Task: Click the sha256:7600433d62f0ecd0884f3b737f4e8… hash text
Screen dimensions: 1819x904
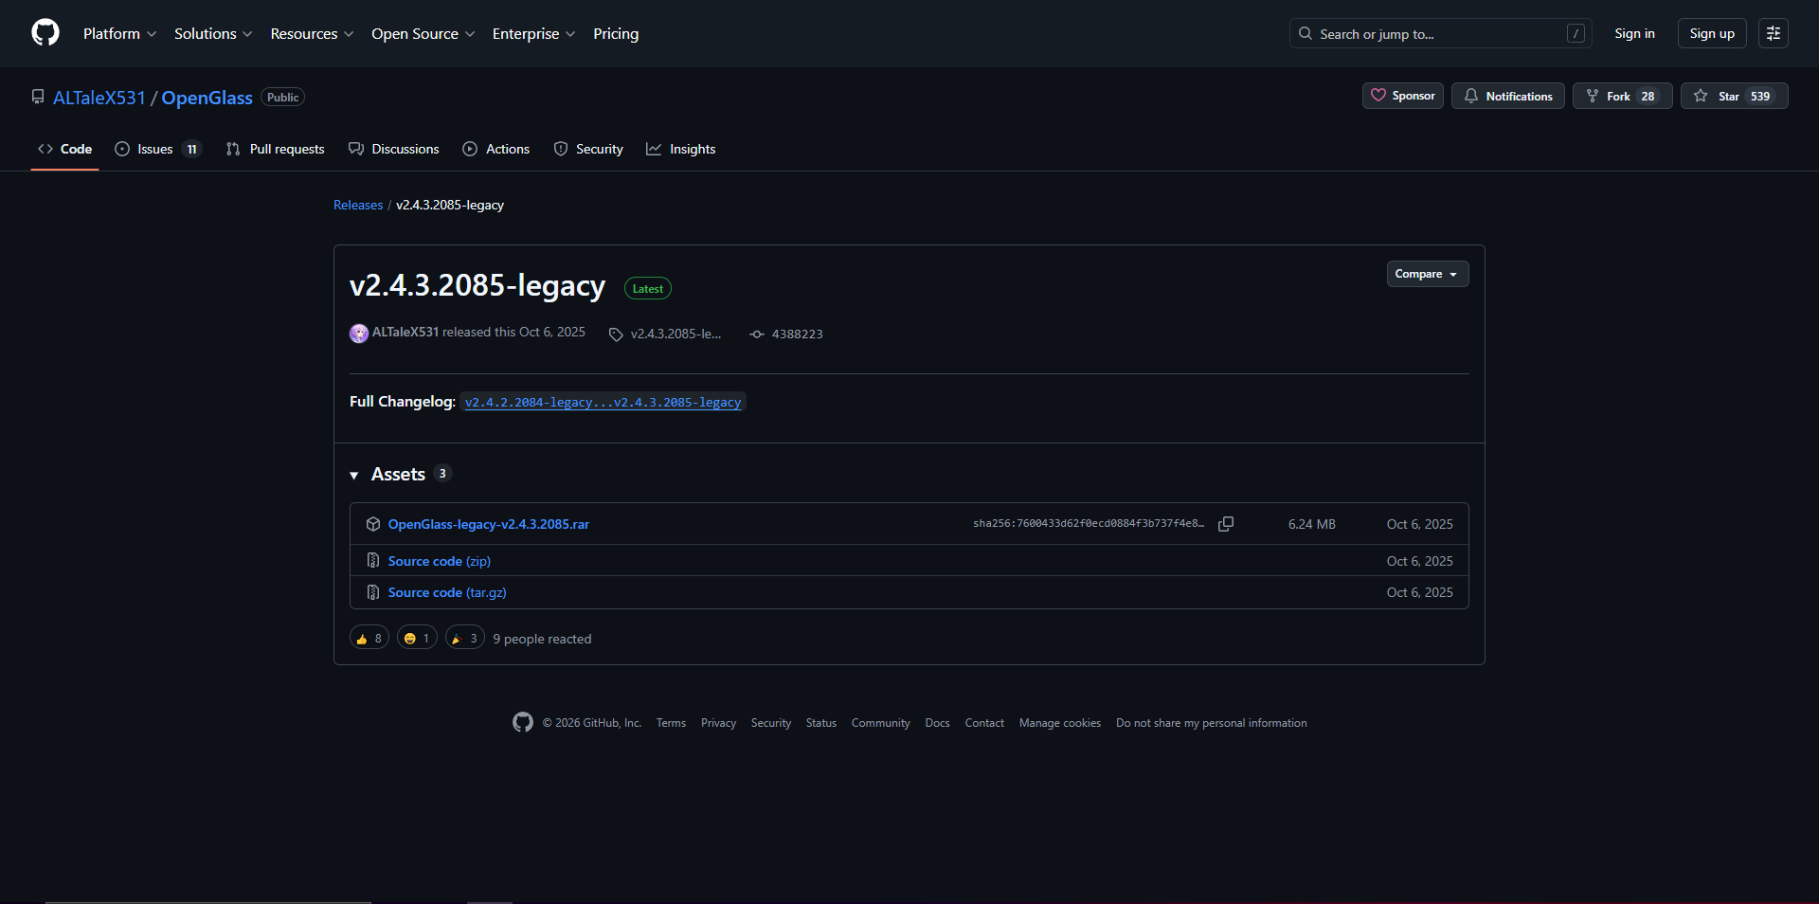Action: pyautogui.click(x=1089, y=524)
